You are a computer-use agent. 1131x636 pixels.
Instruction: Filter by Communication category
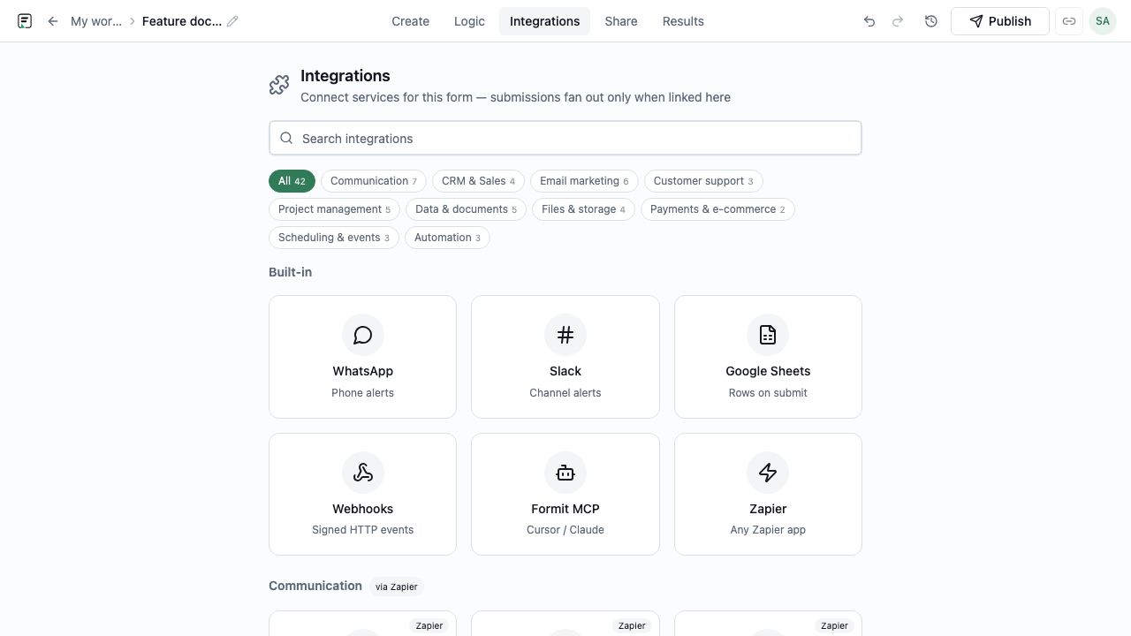(374, 181)
